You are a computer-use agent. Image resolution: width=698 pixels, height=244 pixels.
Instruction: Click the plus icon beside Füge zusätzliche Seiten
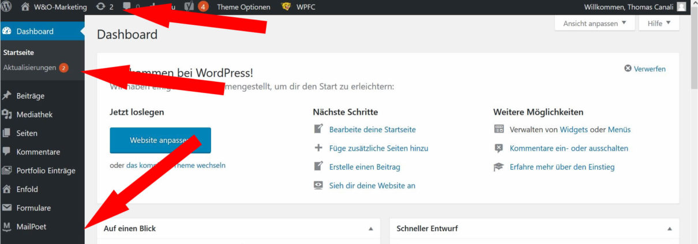318,148
